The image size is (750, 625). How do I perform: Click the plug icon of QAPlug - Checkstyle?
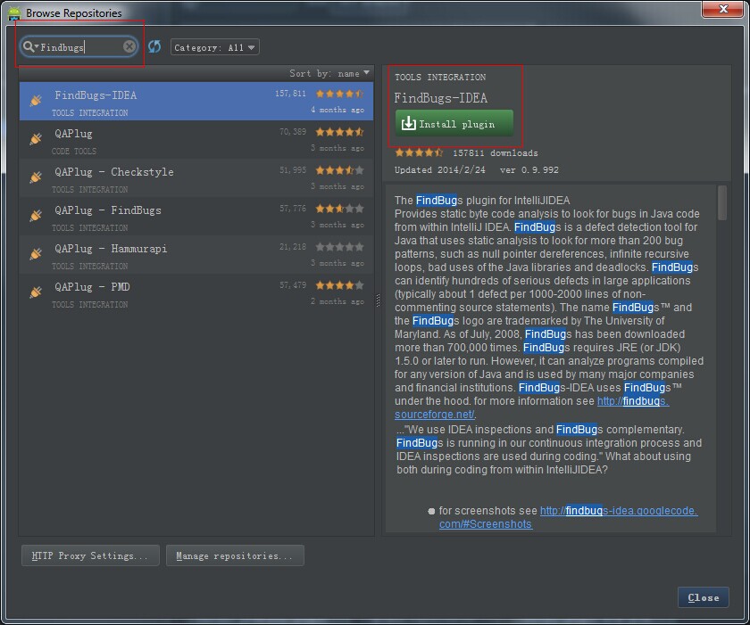36,177
